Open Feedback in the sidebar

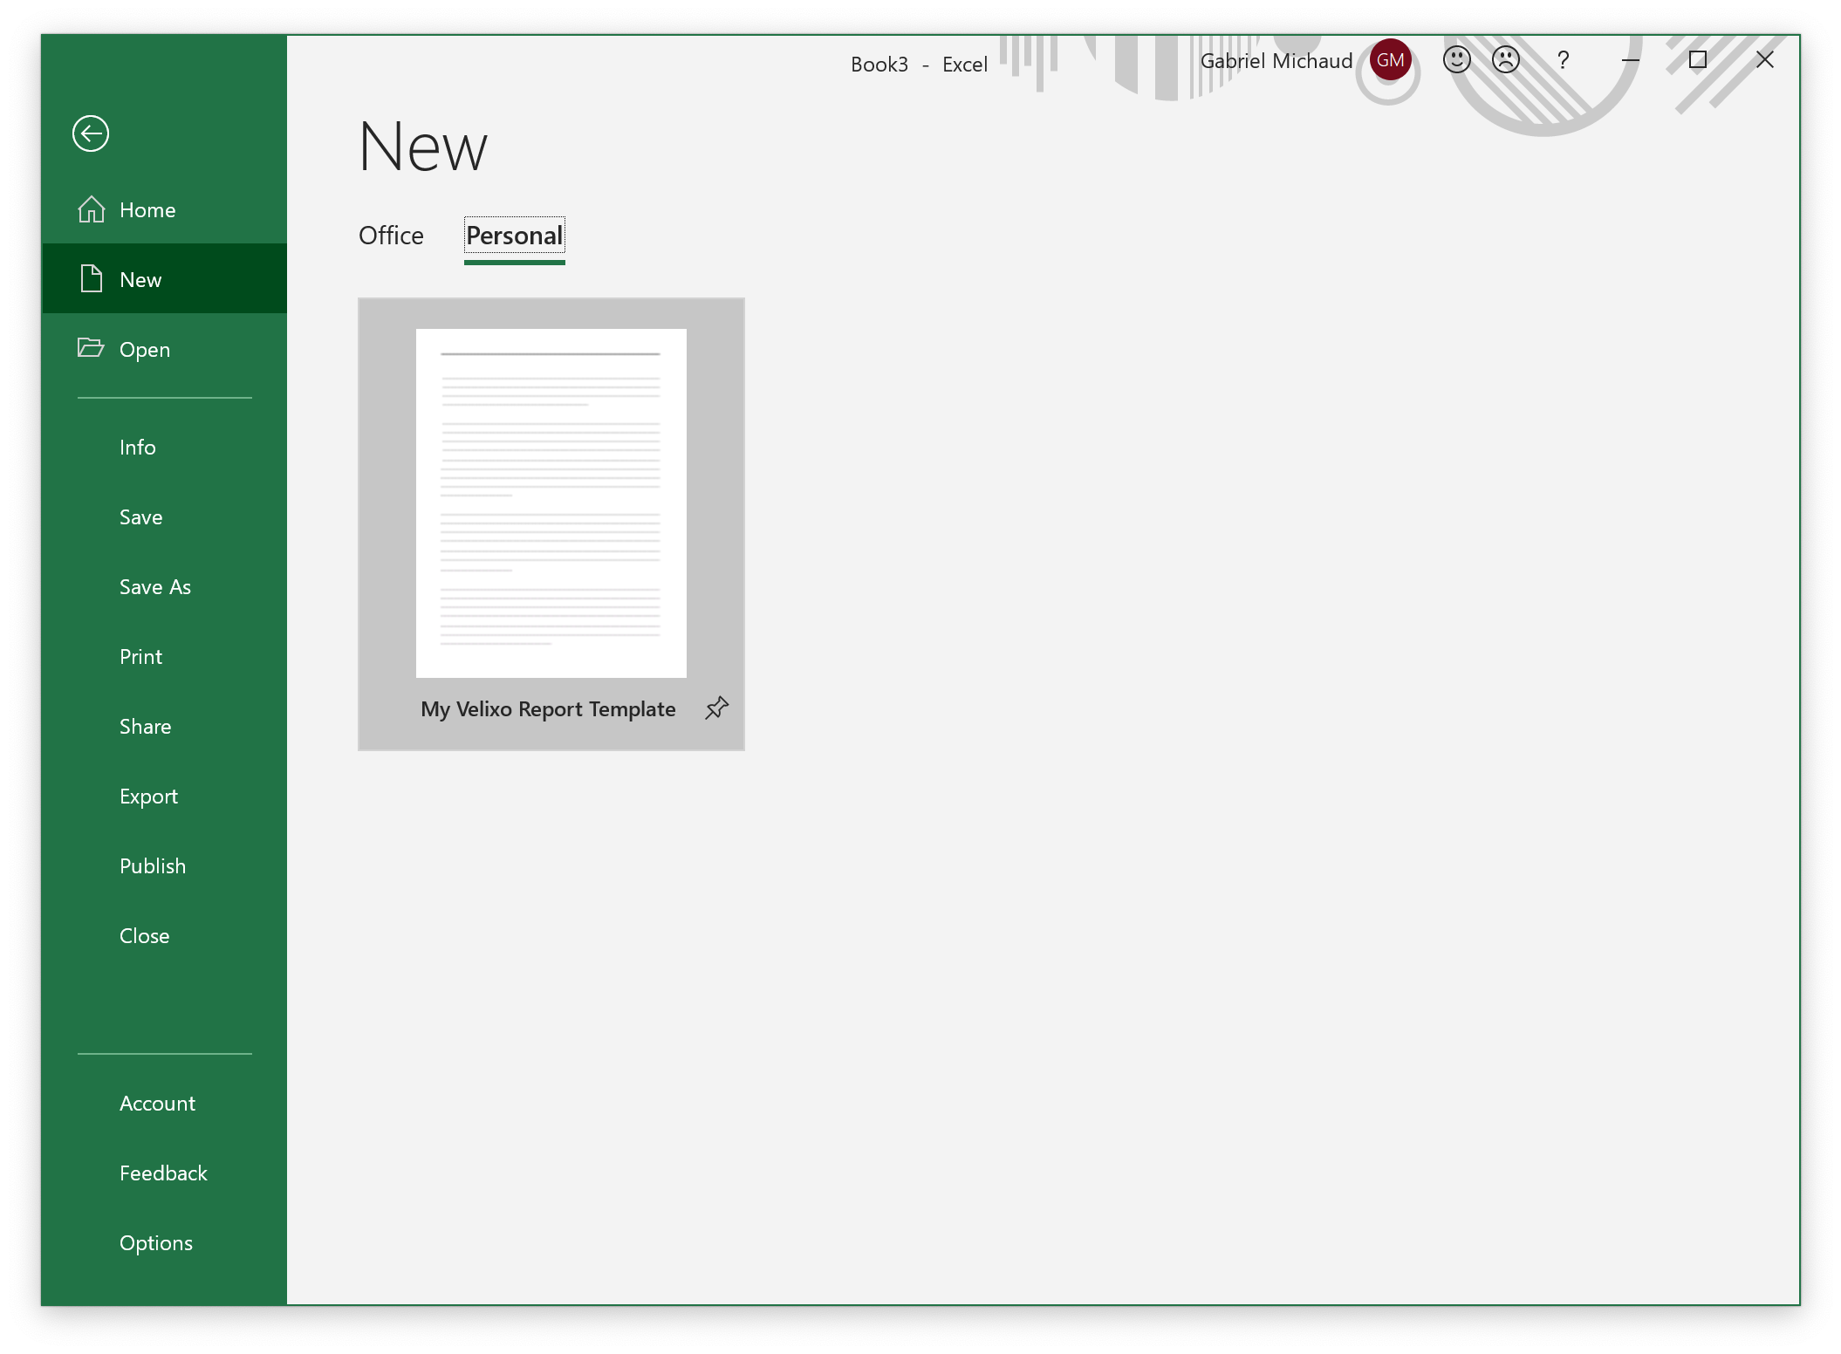coord(164,1173)
